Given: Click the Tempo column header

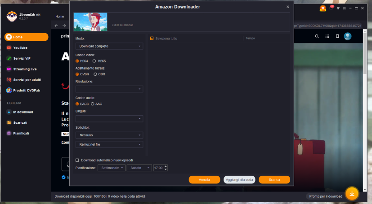Looking at the screenshot, I should [x=250, y=38].
